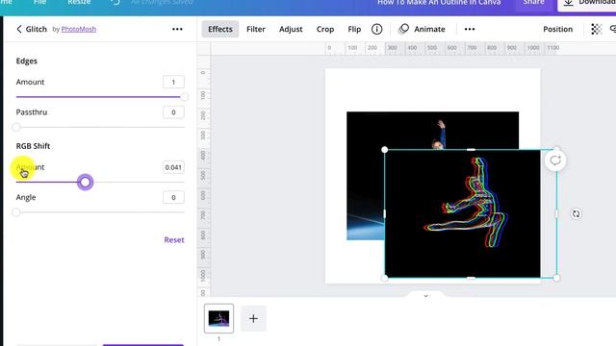Click the RGB Shift Amount value field
The height and width of the screenshot is (346, 616).
point(173,167)
